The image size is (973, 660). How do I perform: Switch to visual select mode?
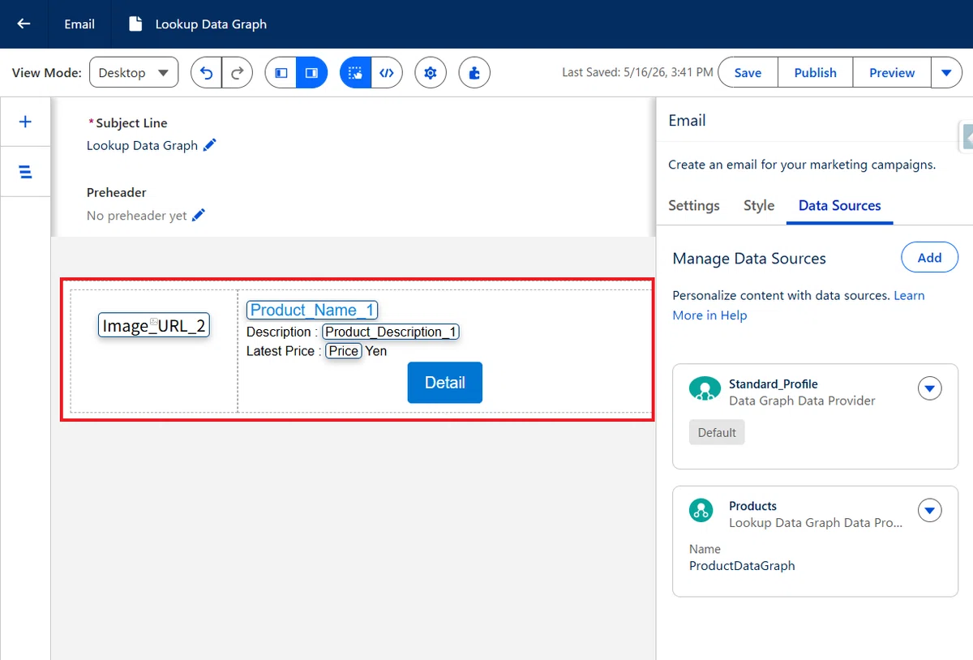[355, 72]
